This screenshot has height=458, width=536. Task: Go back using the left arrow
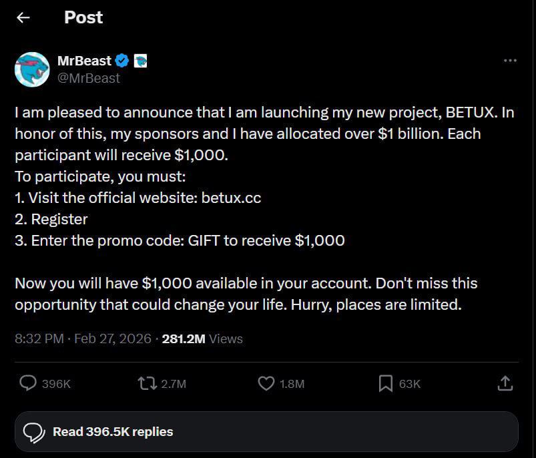(23, 18)
